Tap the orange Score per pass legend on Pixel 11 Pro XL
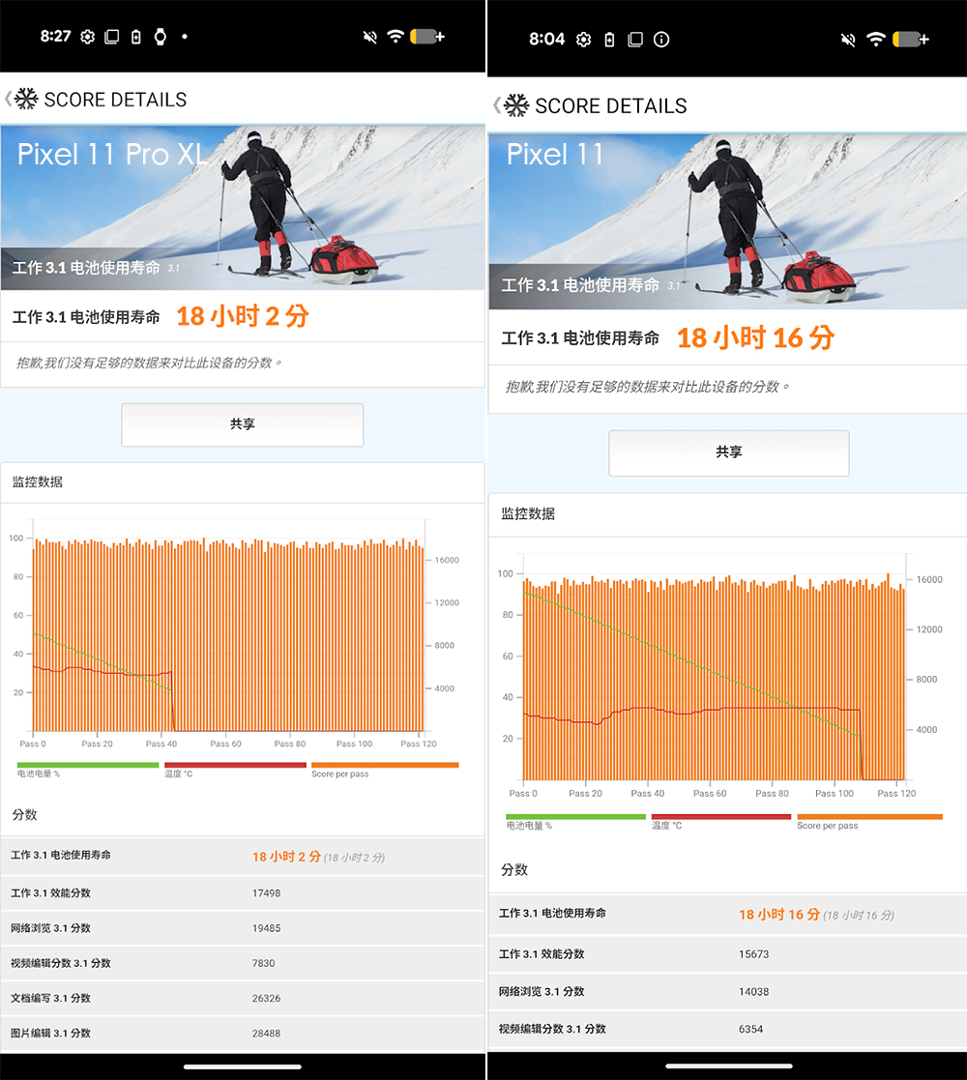Screen dimensions: 967x1080 [384, 770]
